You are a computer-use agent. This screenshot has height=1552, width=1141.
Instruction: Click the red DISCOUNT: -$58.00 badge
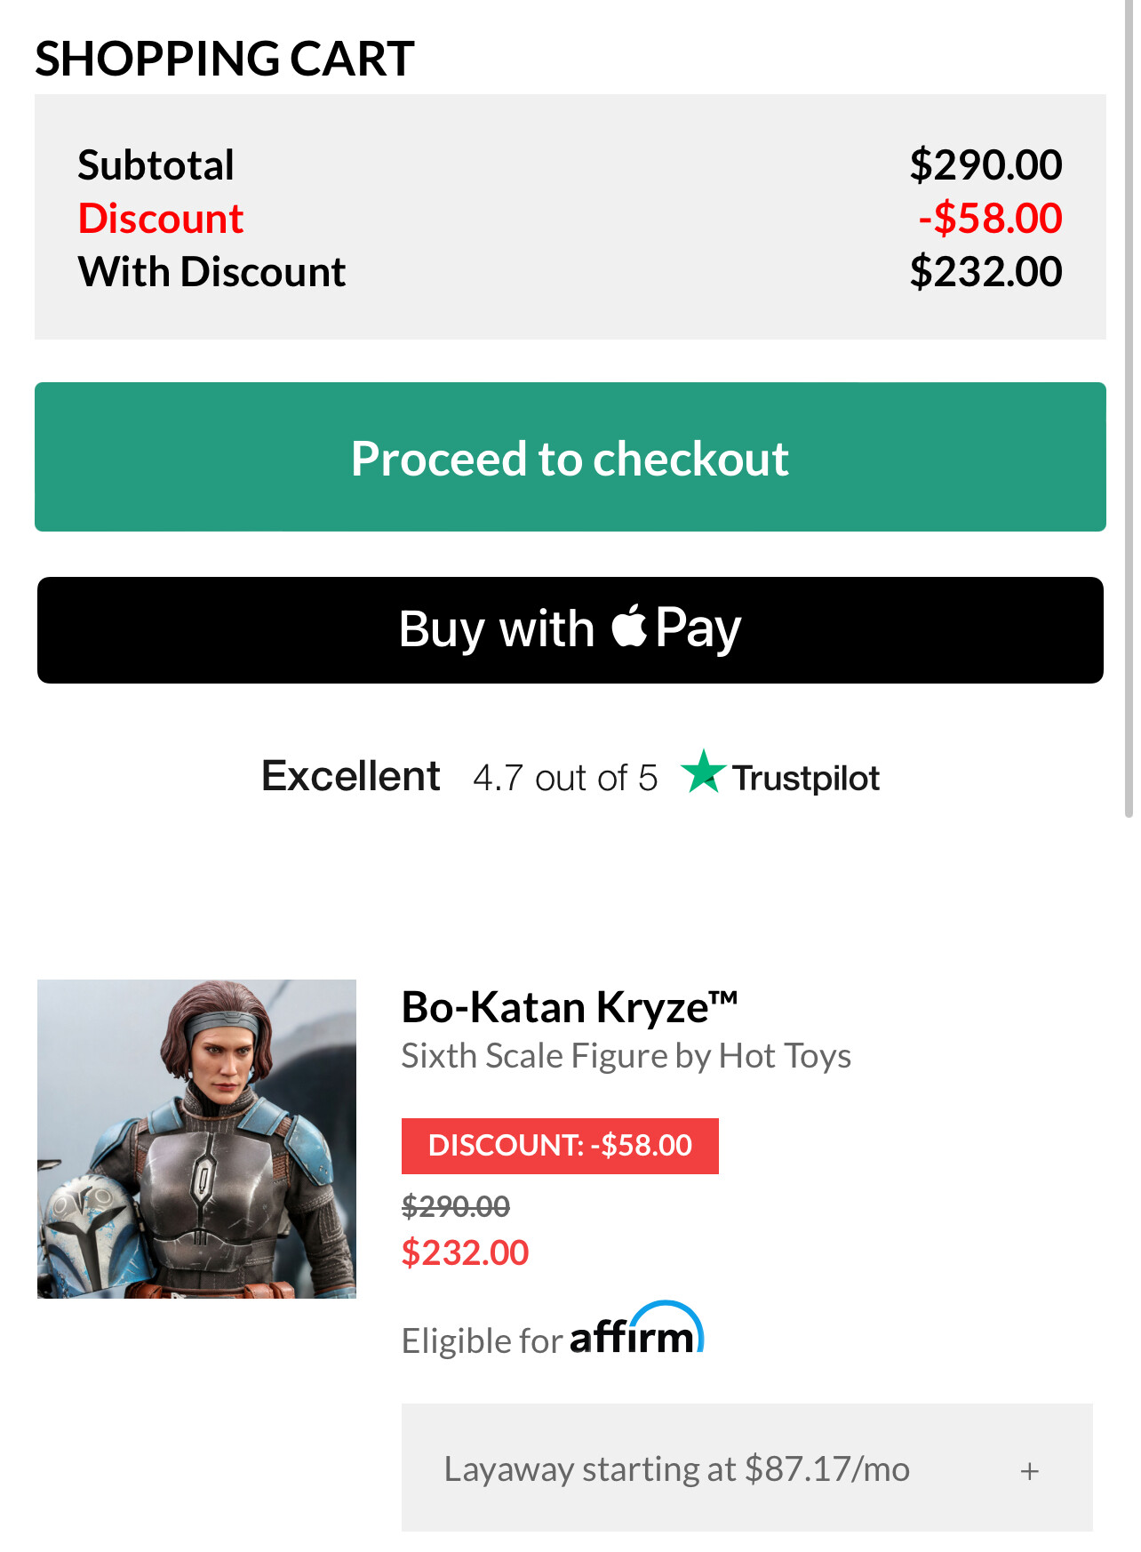click(560, 1146)
